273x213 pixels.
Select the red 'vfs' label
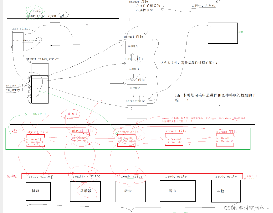(x=14, y=131)
